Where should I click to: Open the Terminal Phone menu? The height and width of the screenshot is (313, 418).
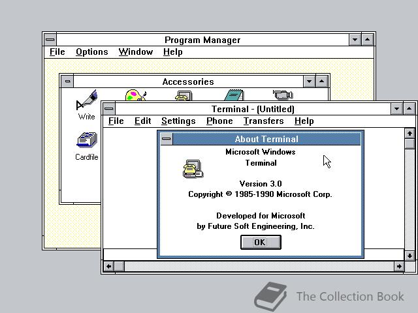tap(219, 121)
